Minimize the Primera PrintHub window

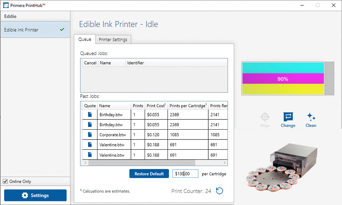302,5
